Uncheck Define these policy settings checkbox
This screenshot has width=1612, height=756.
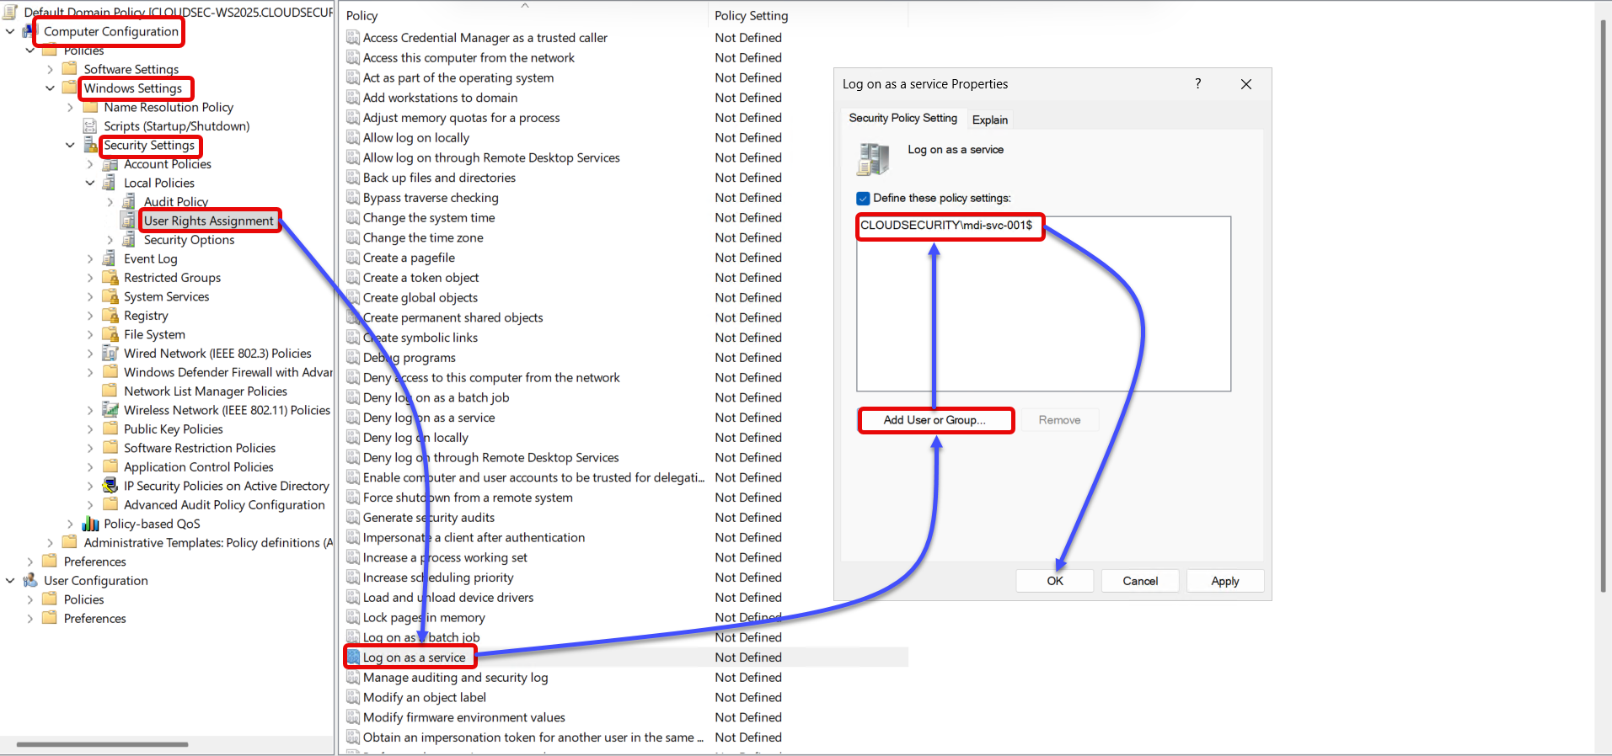click(x=863, y=199)
